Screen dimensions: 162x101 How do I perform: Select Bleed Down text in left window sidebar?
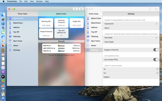point(18,23)
